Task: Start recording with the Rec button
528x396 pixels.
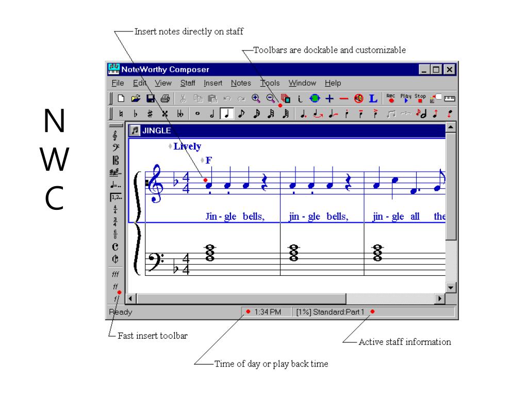Action: [391, 98]
